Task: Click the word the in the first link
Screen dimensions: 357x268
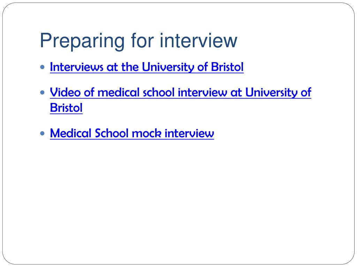Action: click(x=130, y=67)
